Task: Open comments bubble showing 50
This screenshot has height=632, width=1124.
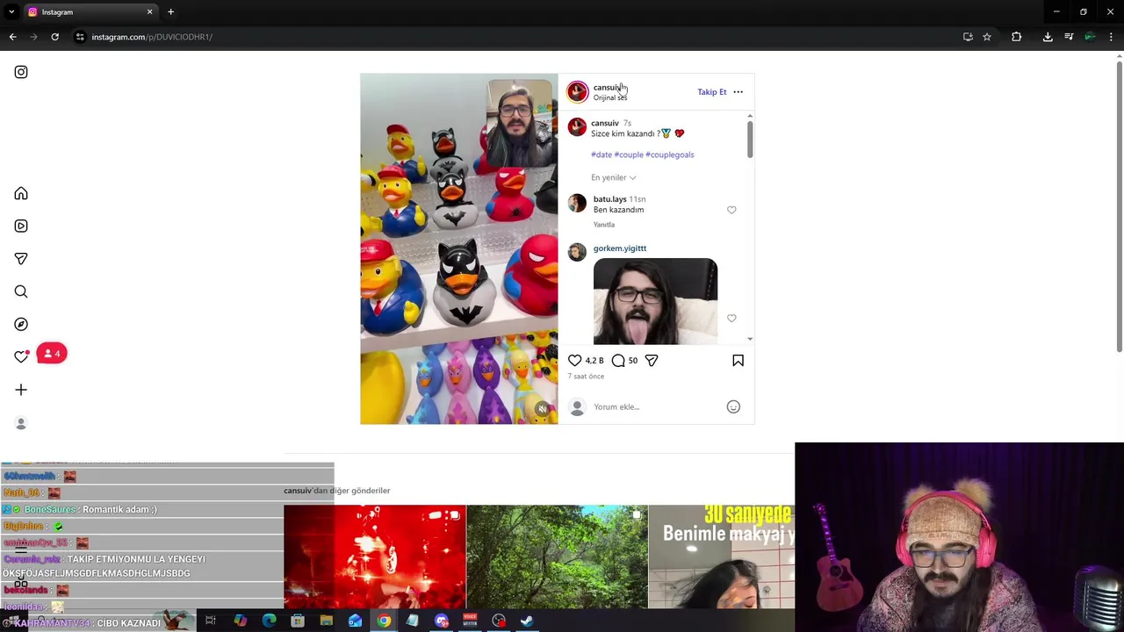Action: point(624,360)
